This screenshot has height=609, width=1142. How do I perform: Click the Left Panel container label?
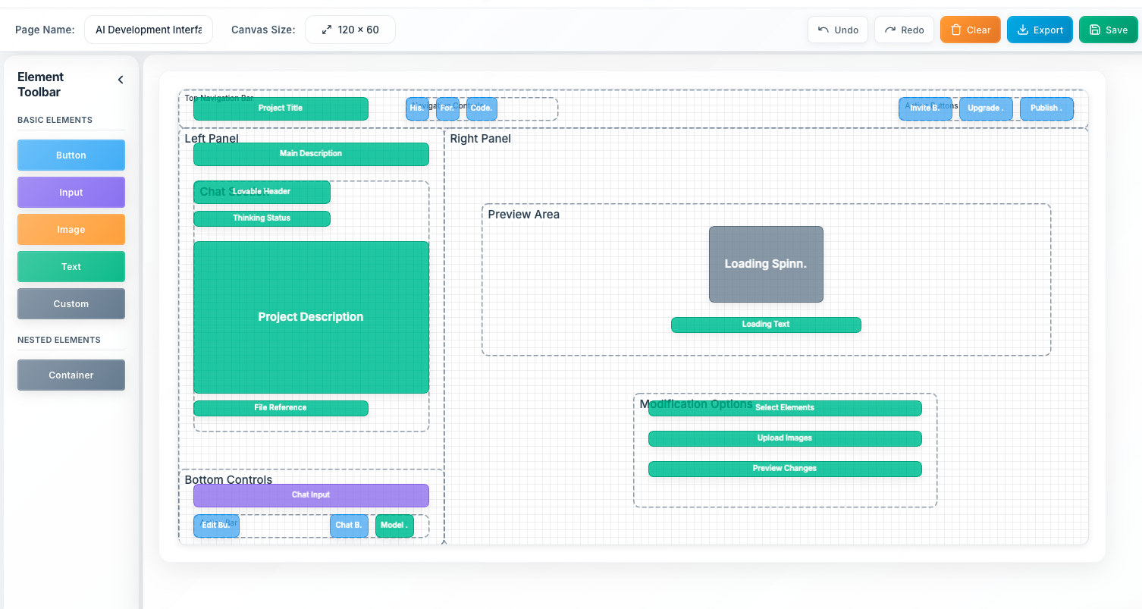coord(212,139)
